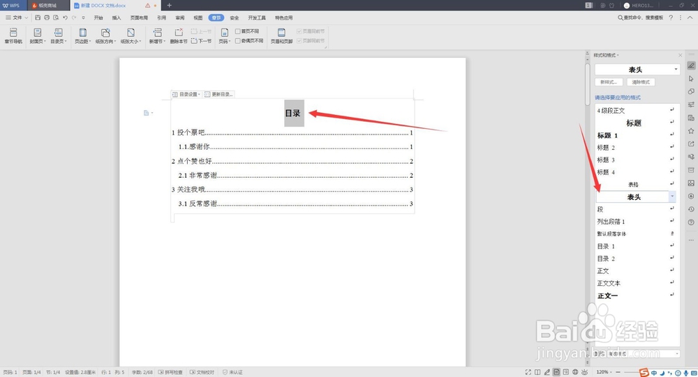The image size is (698, 377).
Task: Click the undo arrow icon
Action: click(x=65, y=18)
